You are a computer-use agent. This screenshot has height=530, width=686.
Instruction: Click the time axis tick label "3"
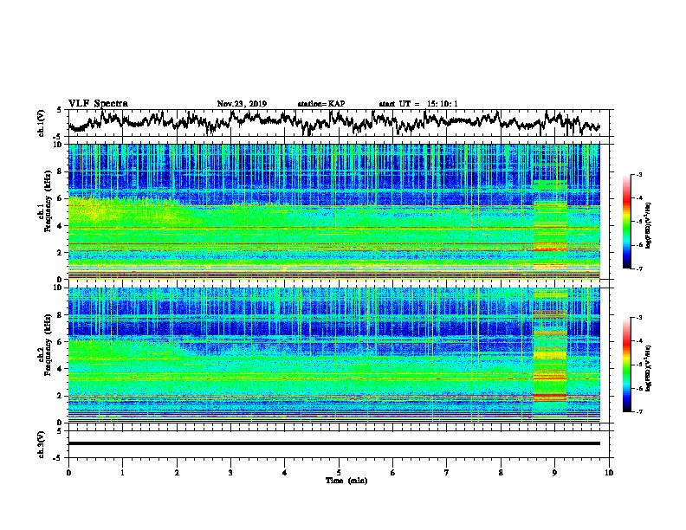[230, 472]
